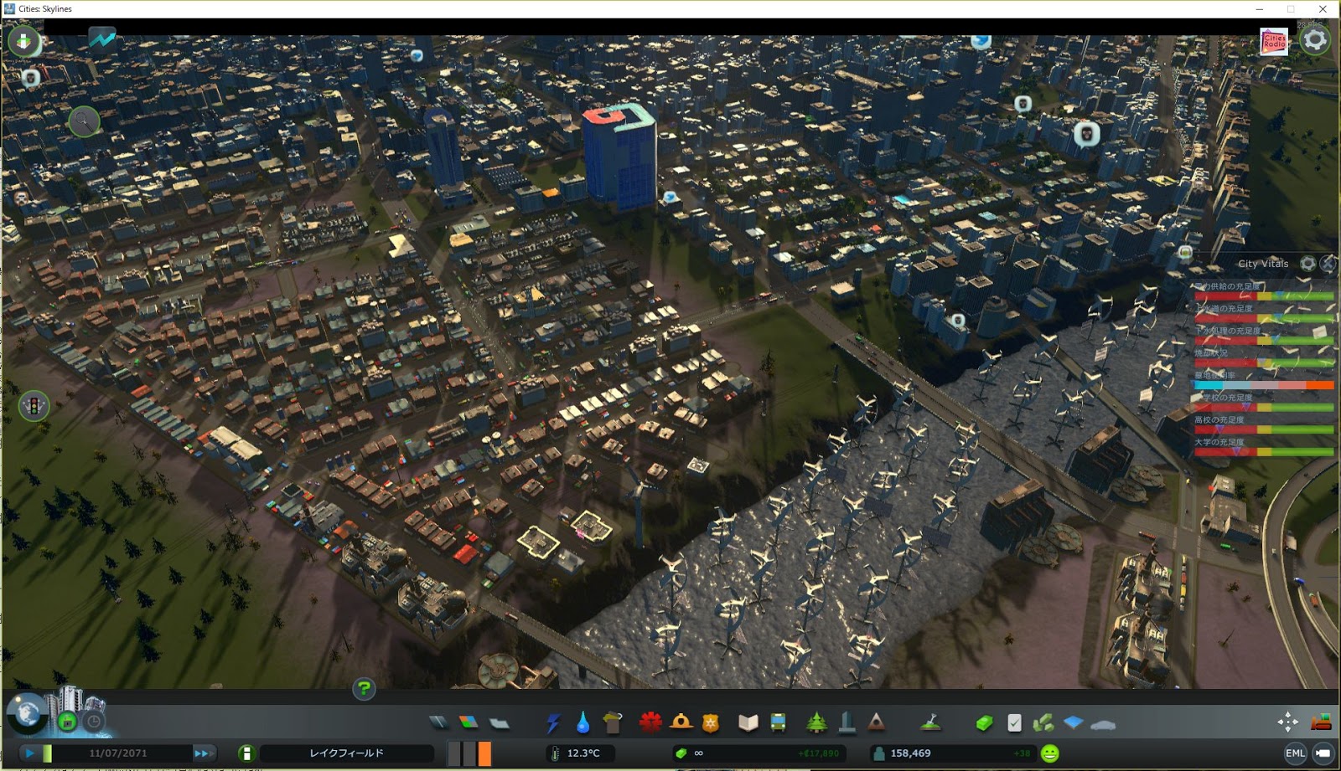Click the clock icon near the globe
This screenshot has width=1341, height=771.
[94, 722]
